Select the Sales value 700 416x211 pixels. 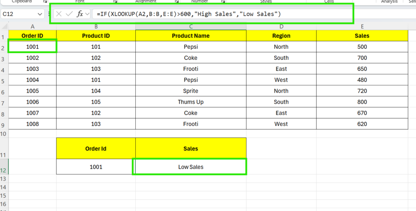(362, 58)
